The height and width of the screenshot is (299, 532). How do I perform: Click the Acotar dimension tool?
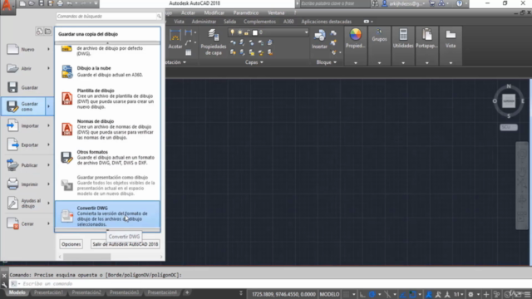pos(175,39)
